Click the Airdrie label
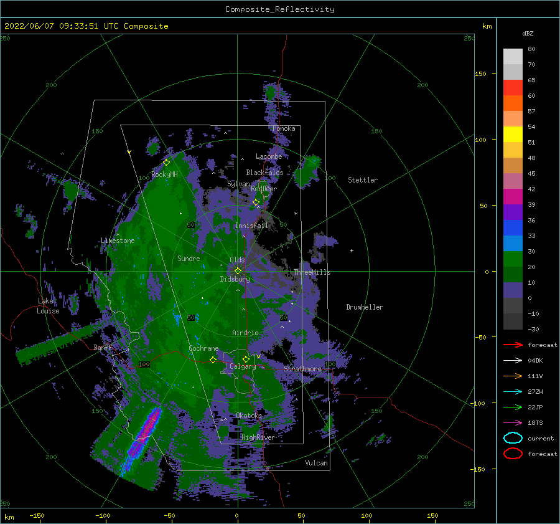 click(x=245, y=333)
